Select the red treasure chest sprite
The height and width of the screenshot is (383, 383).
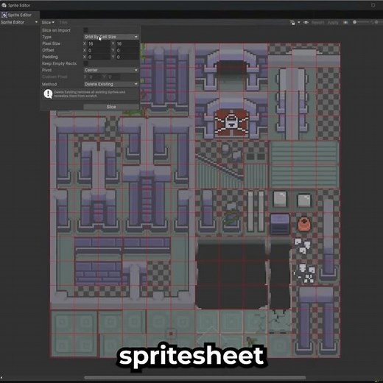231,122
